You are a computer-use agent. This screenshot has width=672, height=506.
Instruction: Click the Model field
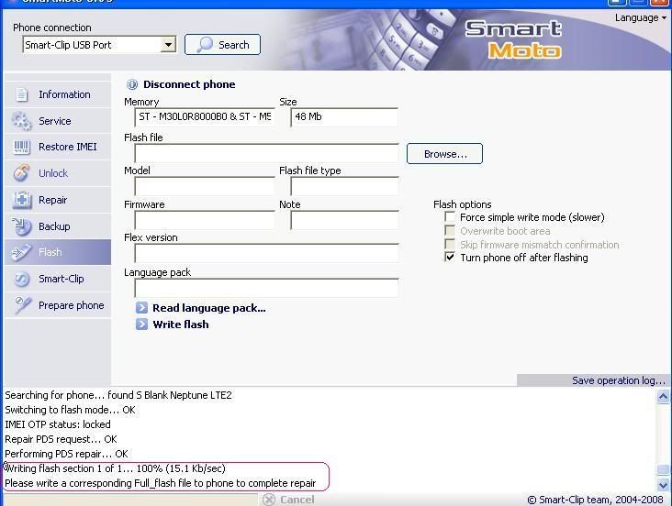click(205, 186)
